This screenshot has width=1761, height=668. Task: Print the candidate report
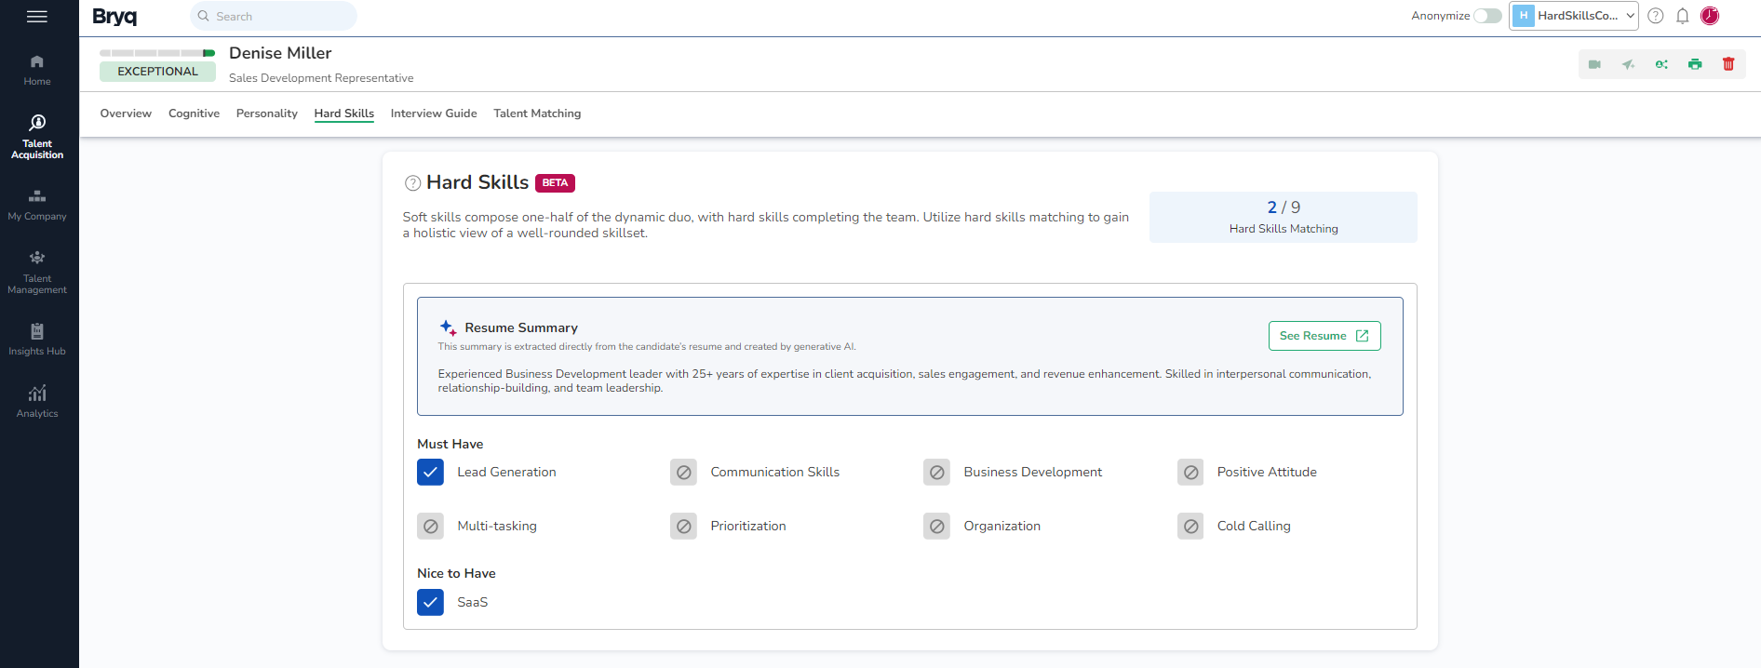pyautogui.click(x=1695, y=64)
